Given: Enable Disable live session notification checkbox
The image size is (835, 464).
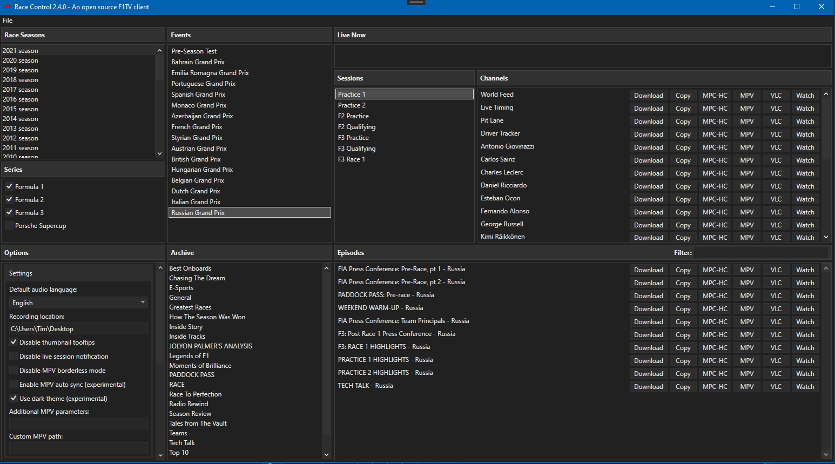Looking at the screenshot, I should point(14,356).
